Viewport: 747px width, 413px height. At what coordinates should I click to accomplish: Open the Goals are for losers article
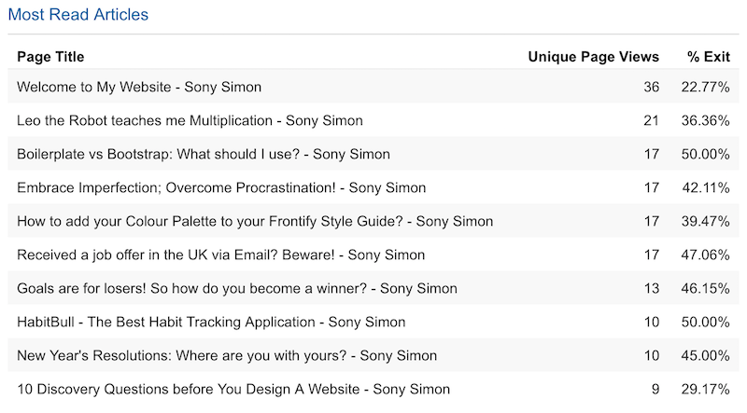(237, 288)
